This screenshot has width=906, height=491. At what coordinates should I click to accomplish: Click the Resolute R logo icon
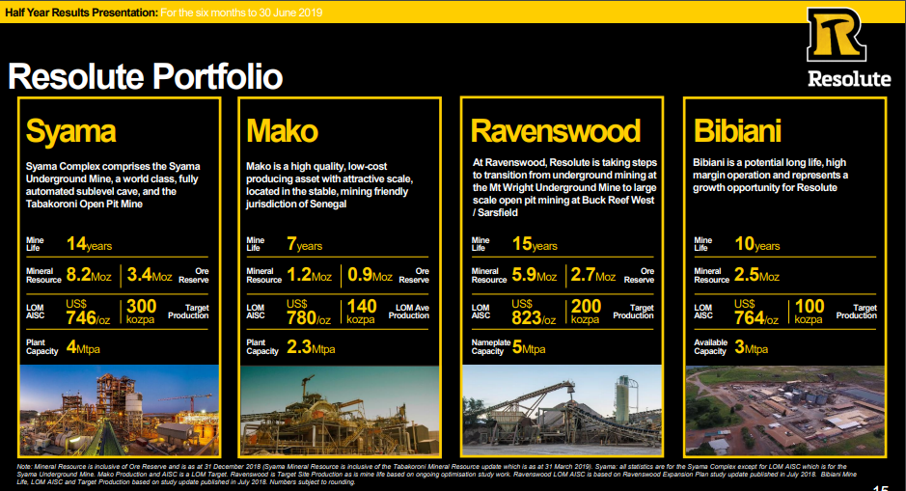pyautogui.click(x=837, y=34)
